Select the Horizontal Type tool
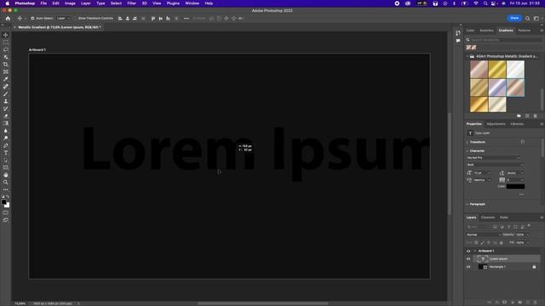The width and height of the screenshot is (545, 306). click(6, 153)
